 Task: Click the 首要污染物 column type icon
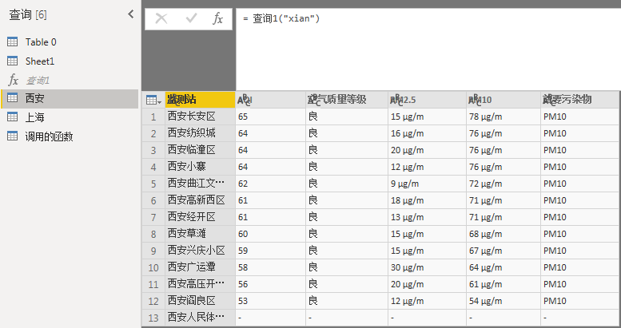coord(548,100)
